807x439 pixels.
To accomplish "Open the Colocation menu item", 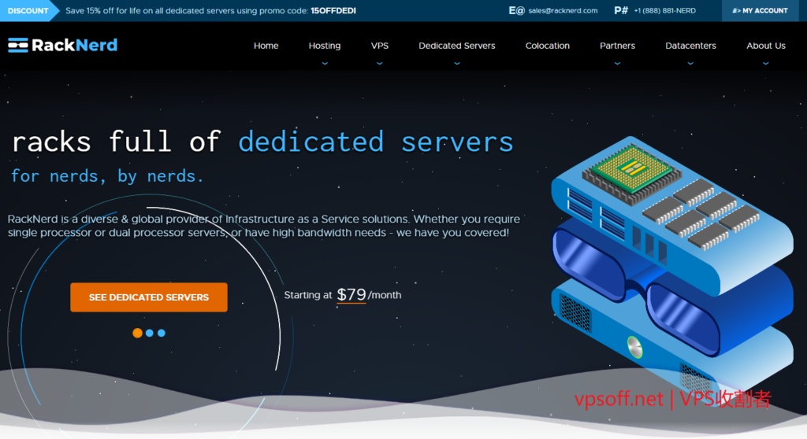I will (x=547, y=46).
